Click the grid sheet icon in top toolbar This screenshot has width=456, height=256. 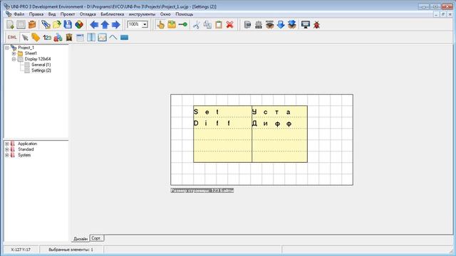click(21, 25)
